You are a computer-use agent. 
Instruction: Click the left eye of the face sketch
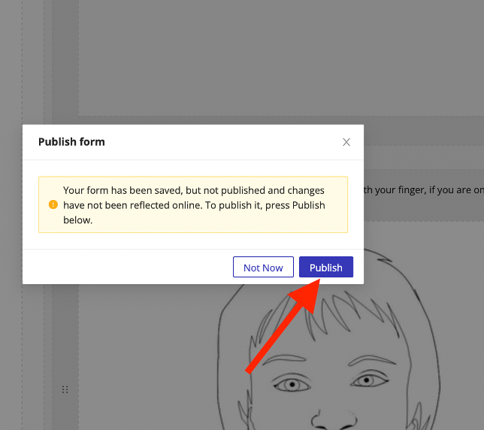click(x=289, y=384)
